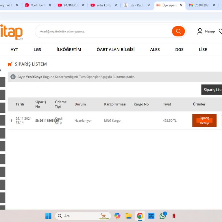
Task: Open Netflix from the taskbar
Action: (x=174, y=216)
